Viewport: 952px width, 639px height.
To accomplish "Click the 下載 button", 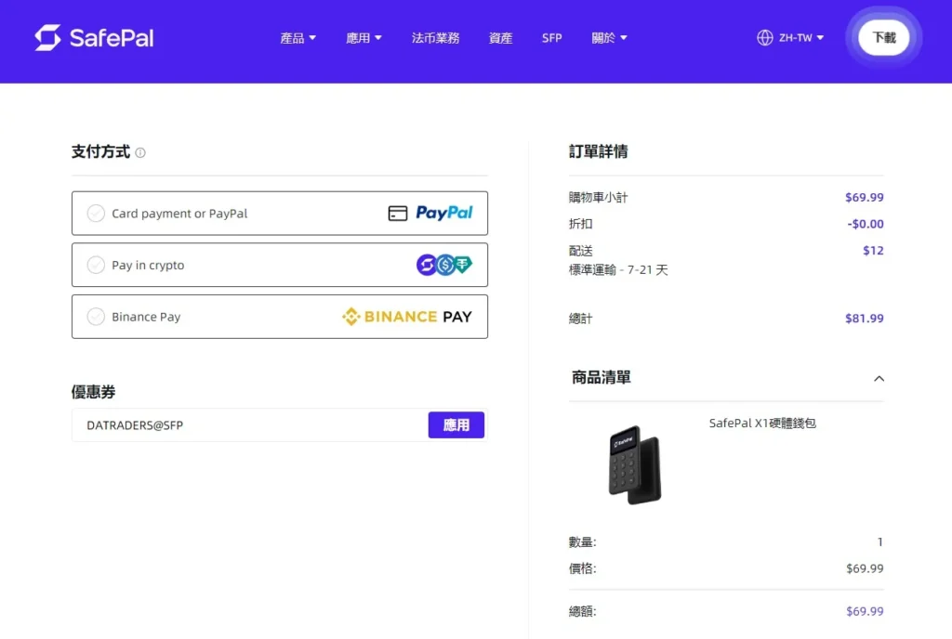I will point(883,37).
